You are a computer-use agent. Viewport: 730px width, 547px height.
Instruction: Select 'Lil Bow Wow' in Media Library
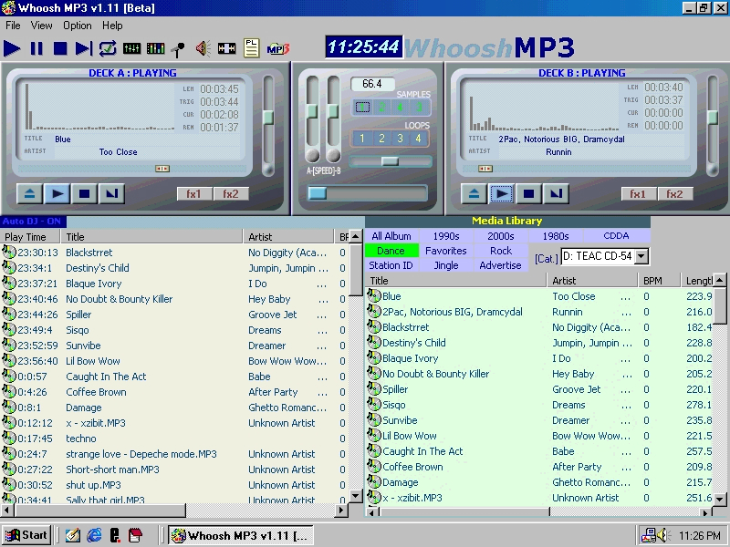tap(539, 436)
